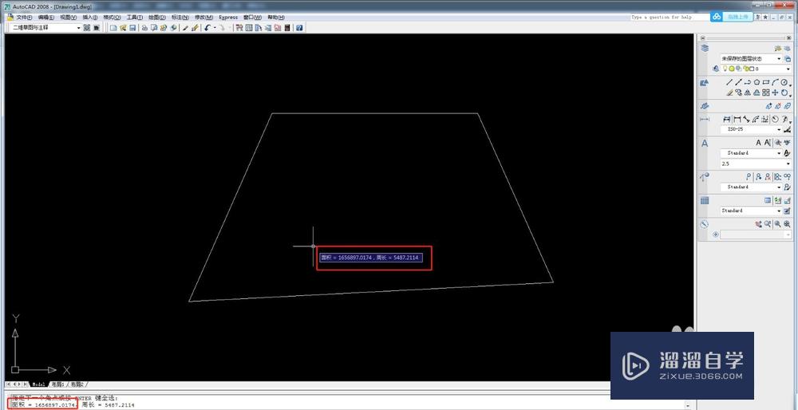
Task: Open the 帮助(H) menu
Action: [x=276, y=18]
